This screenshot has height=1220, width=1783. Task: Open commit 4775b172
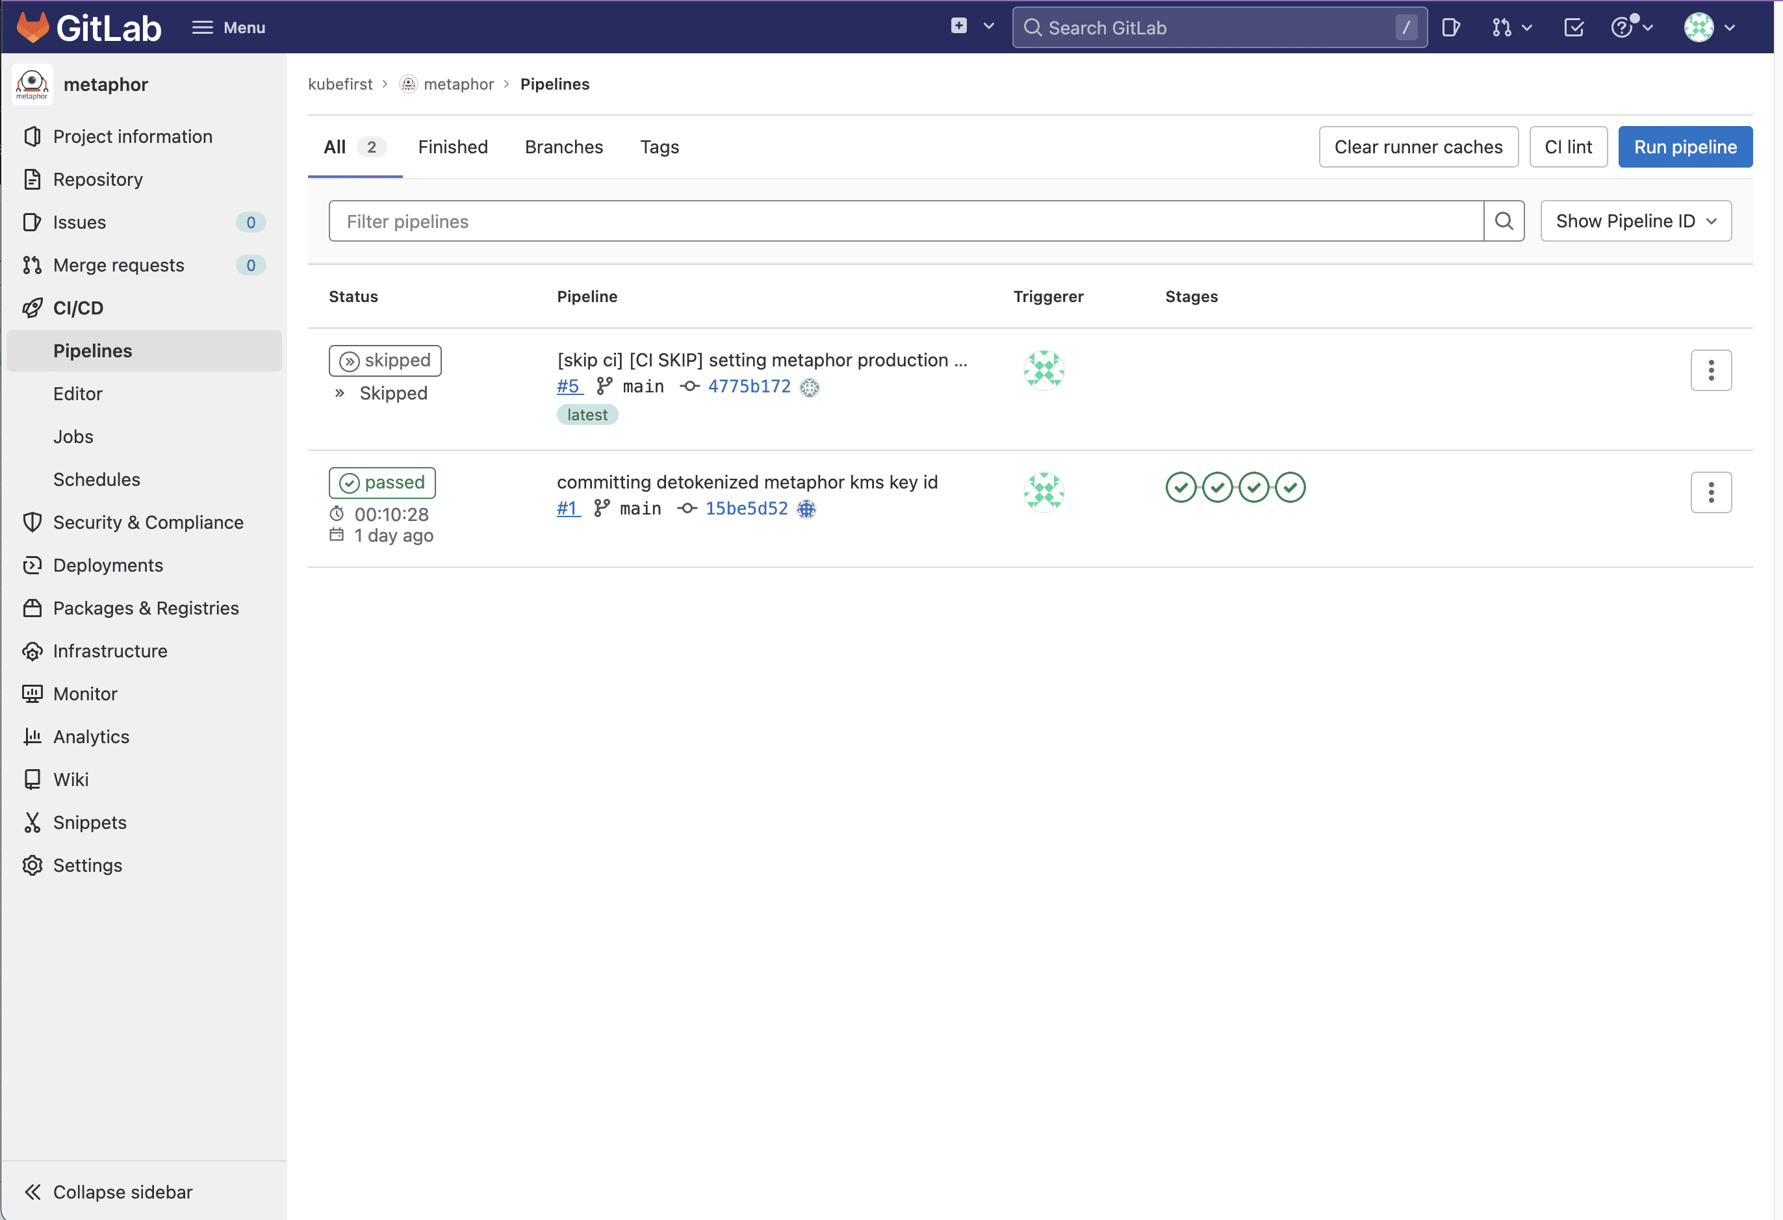click(x=749, y=387)
